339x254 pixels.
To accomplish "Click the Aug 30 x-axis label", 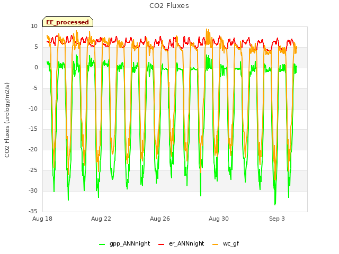I will tap(219, 219).
